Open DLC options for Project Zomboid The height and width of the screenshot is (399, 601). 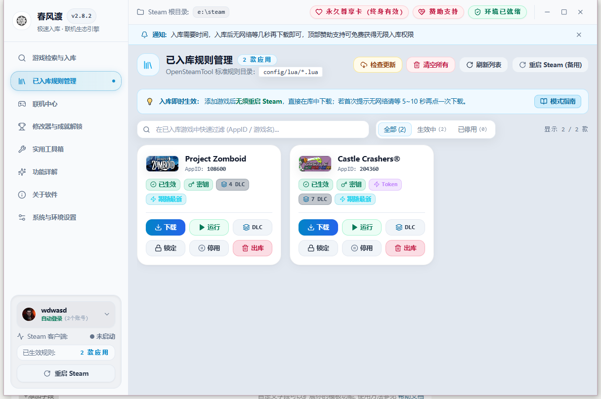(253, 227)
